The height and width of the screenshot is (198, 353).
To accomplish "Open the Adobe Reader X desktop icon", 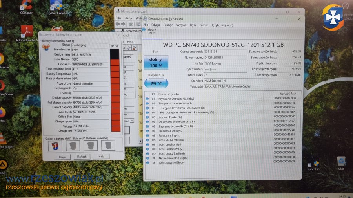I will 27,34.
